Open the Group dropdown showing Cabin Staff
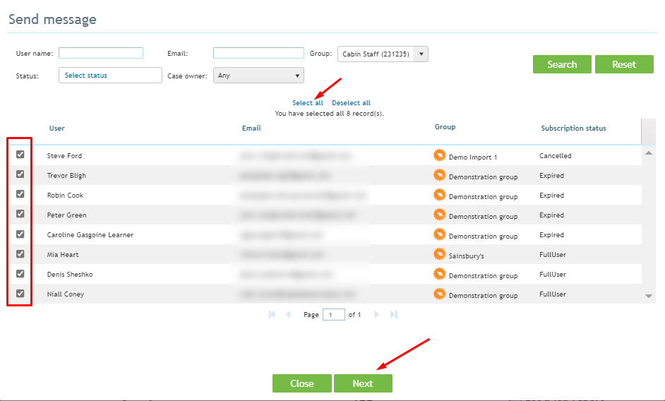 (383, 54)
